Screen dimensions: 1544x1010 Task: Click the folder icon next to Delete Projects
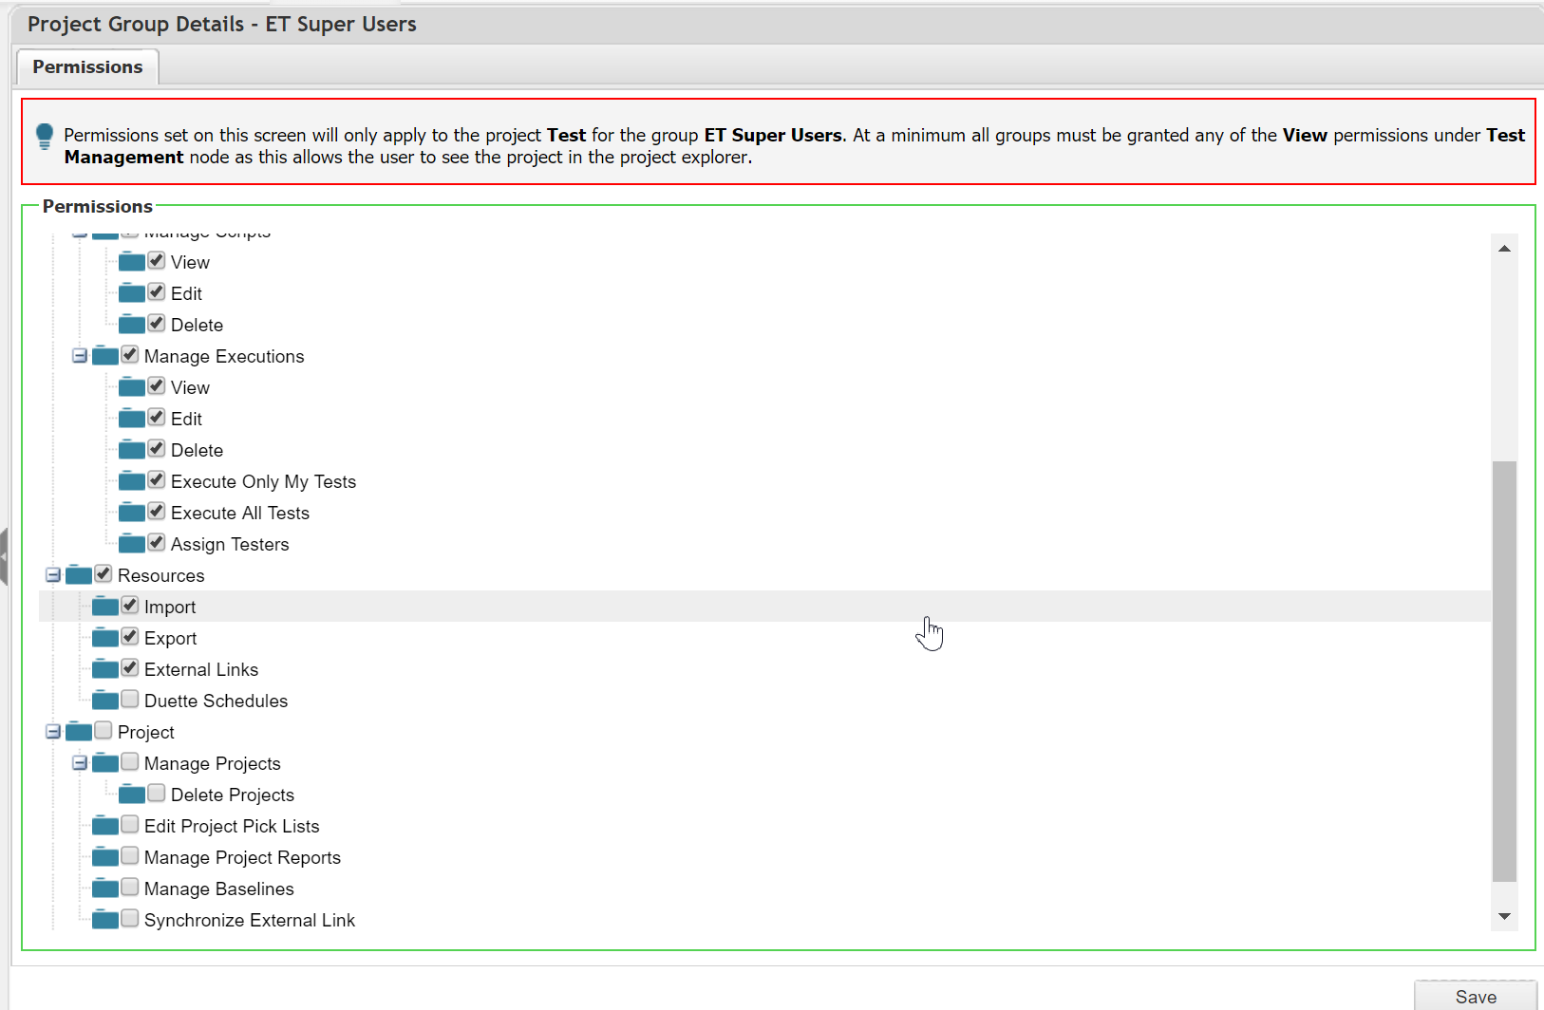(132, 795)
